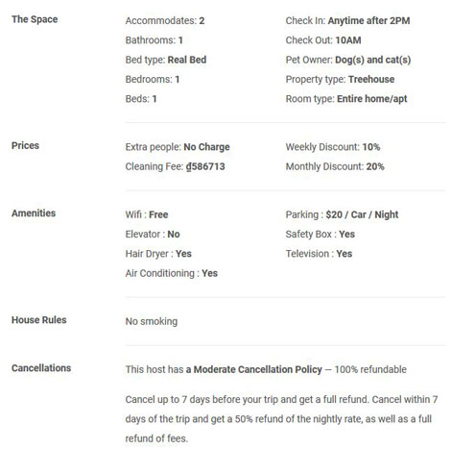Viewport: 451px width, 450px height.
Task: Click the Parking price per night text
Action: pyautogui.click(x=362, y=214)
